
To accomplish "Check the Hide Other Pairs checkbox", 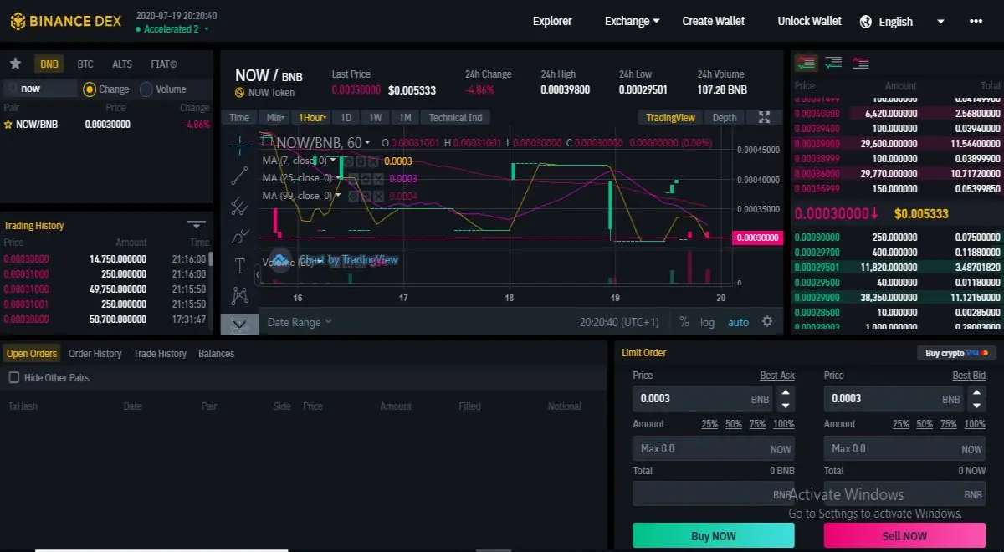I will coord(13,377).
